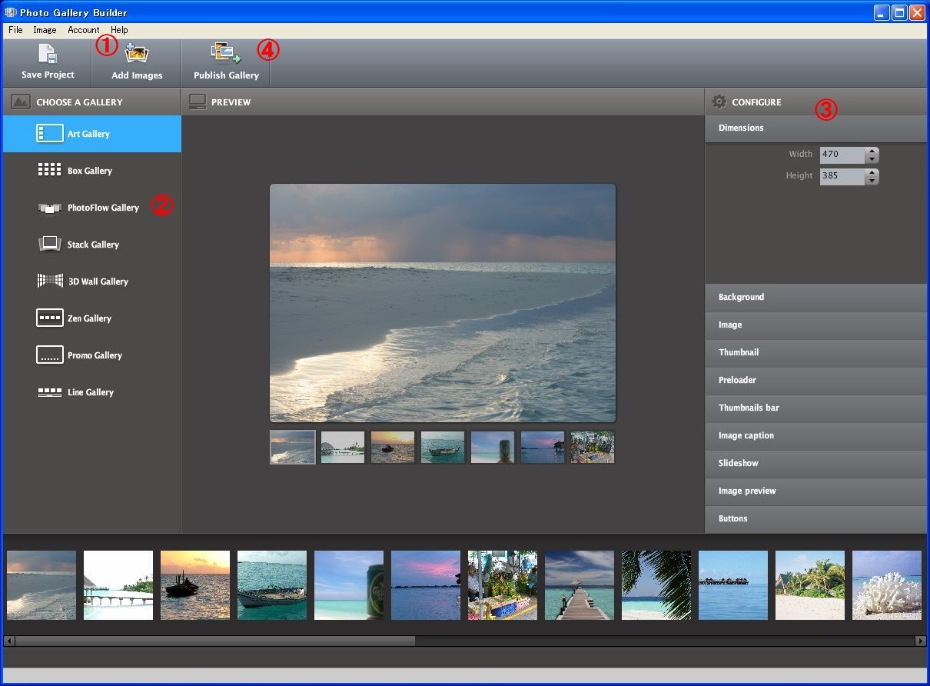Select the Stack Gallery icon

(50, 244)
